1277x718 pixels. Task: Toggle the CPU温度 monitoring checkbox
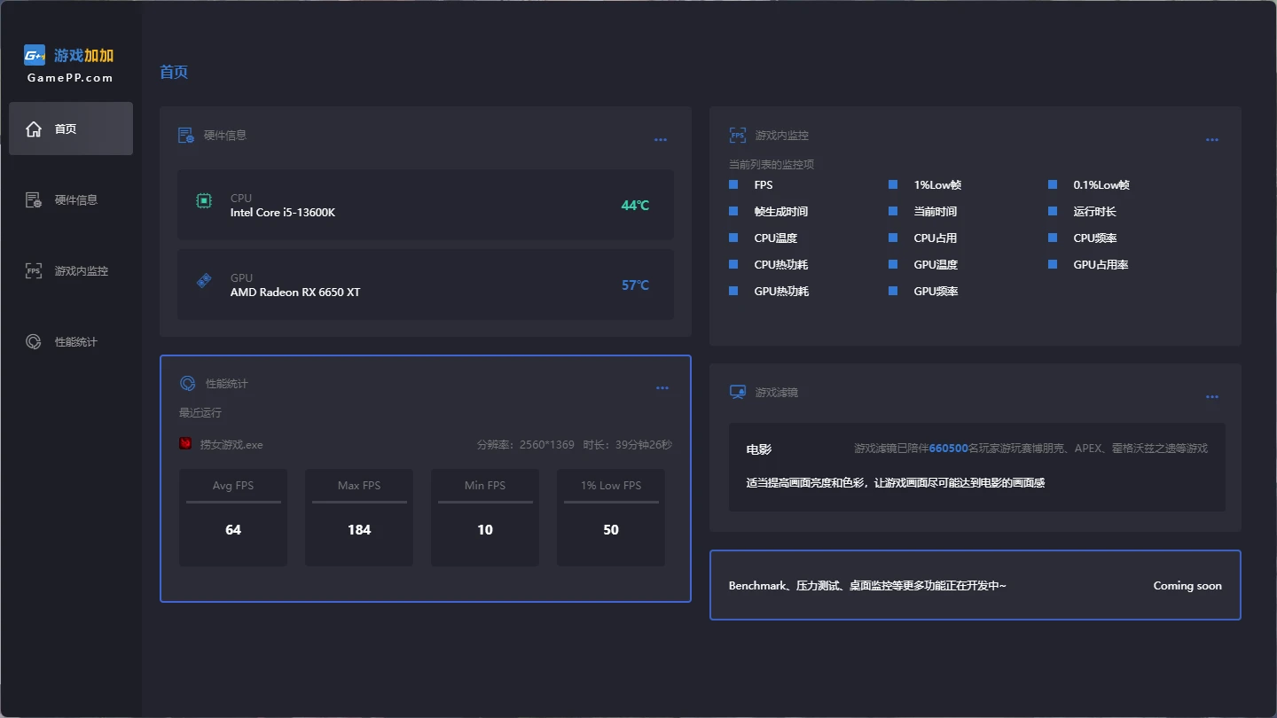[x=733, y=238]
